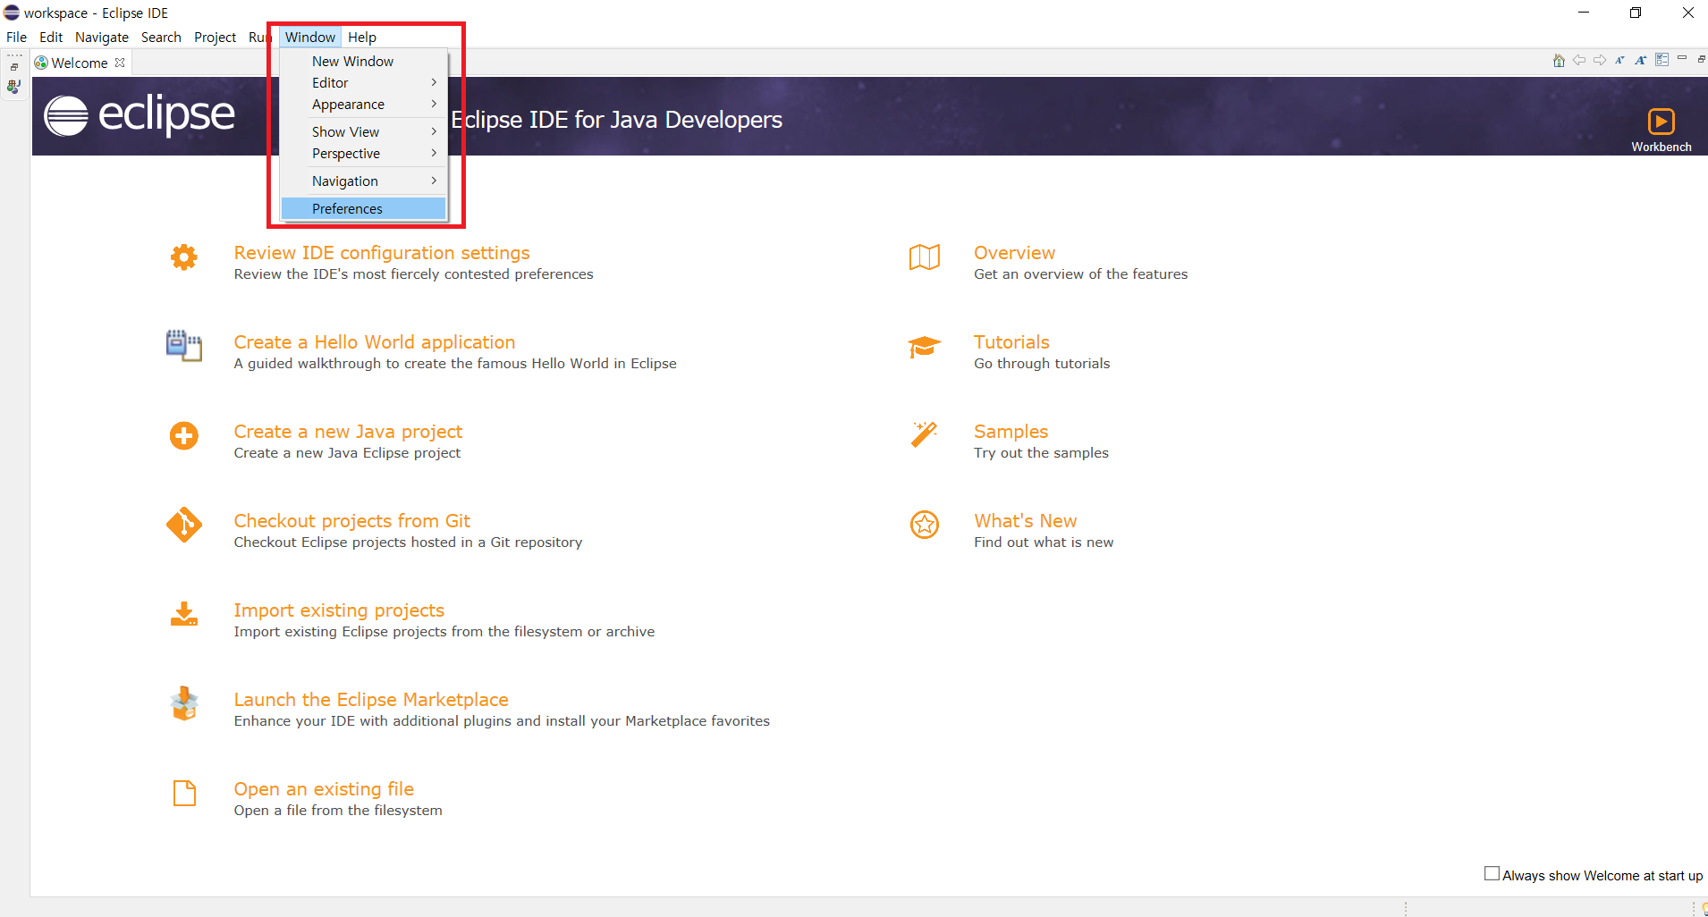Open the Navigate menu
1708x917 pixels.
pyautogui.click(x=102, y=38)
